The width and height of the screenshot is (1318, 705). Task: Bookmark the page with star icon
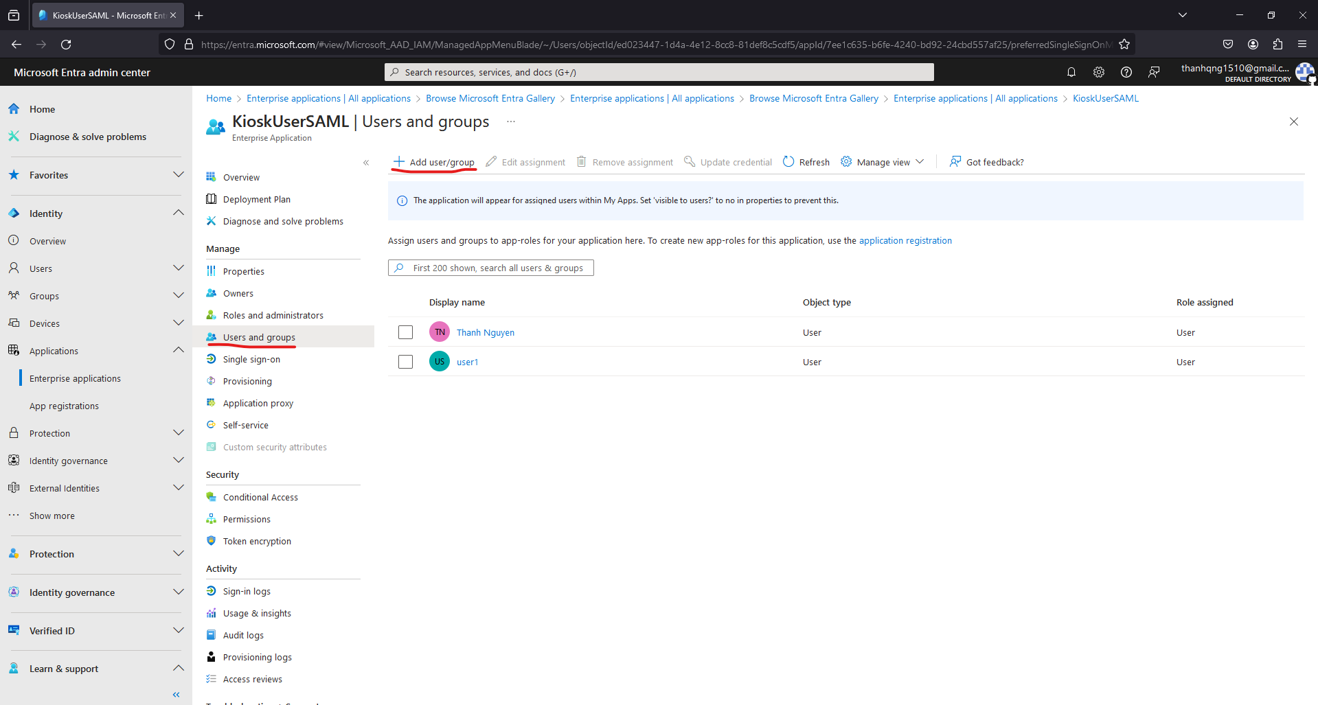point(1124,44)
